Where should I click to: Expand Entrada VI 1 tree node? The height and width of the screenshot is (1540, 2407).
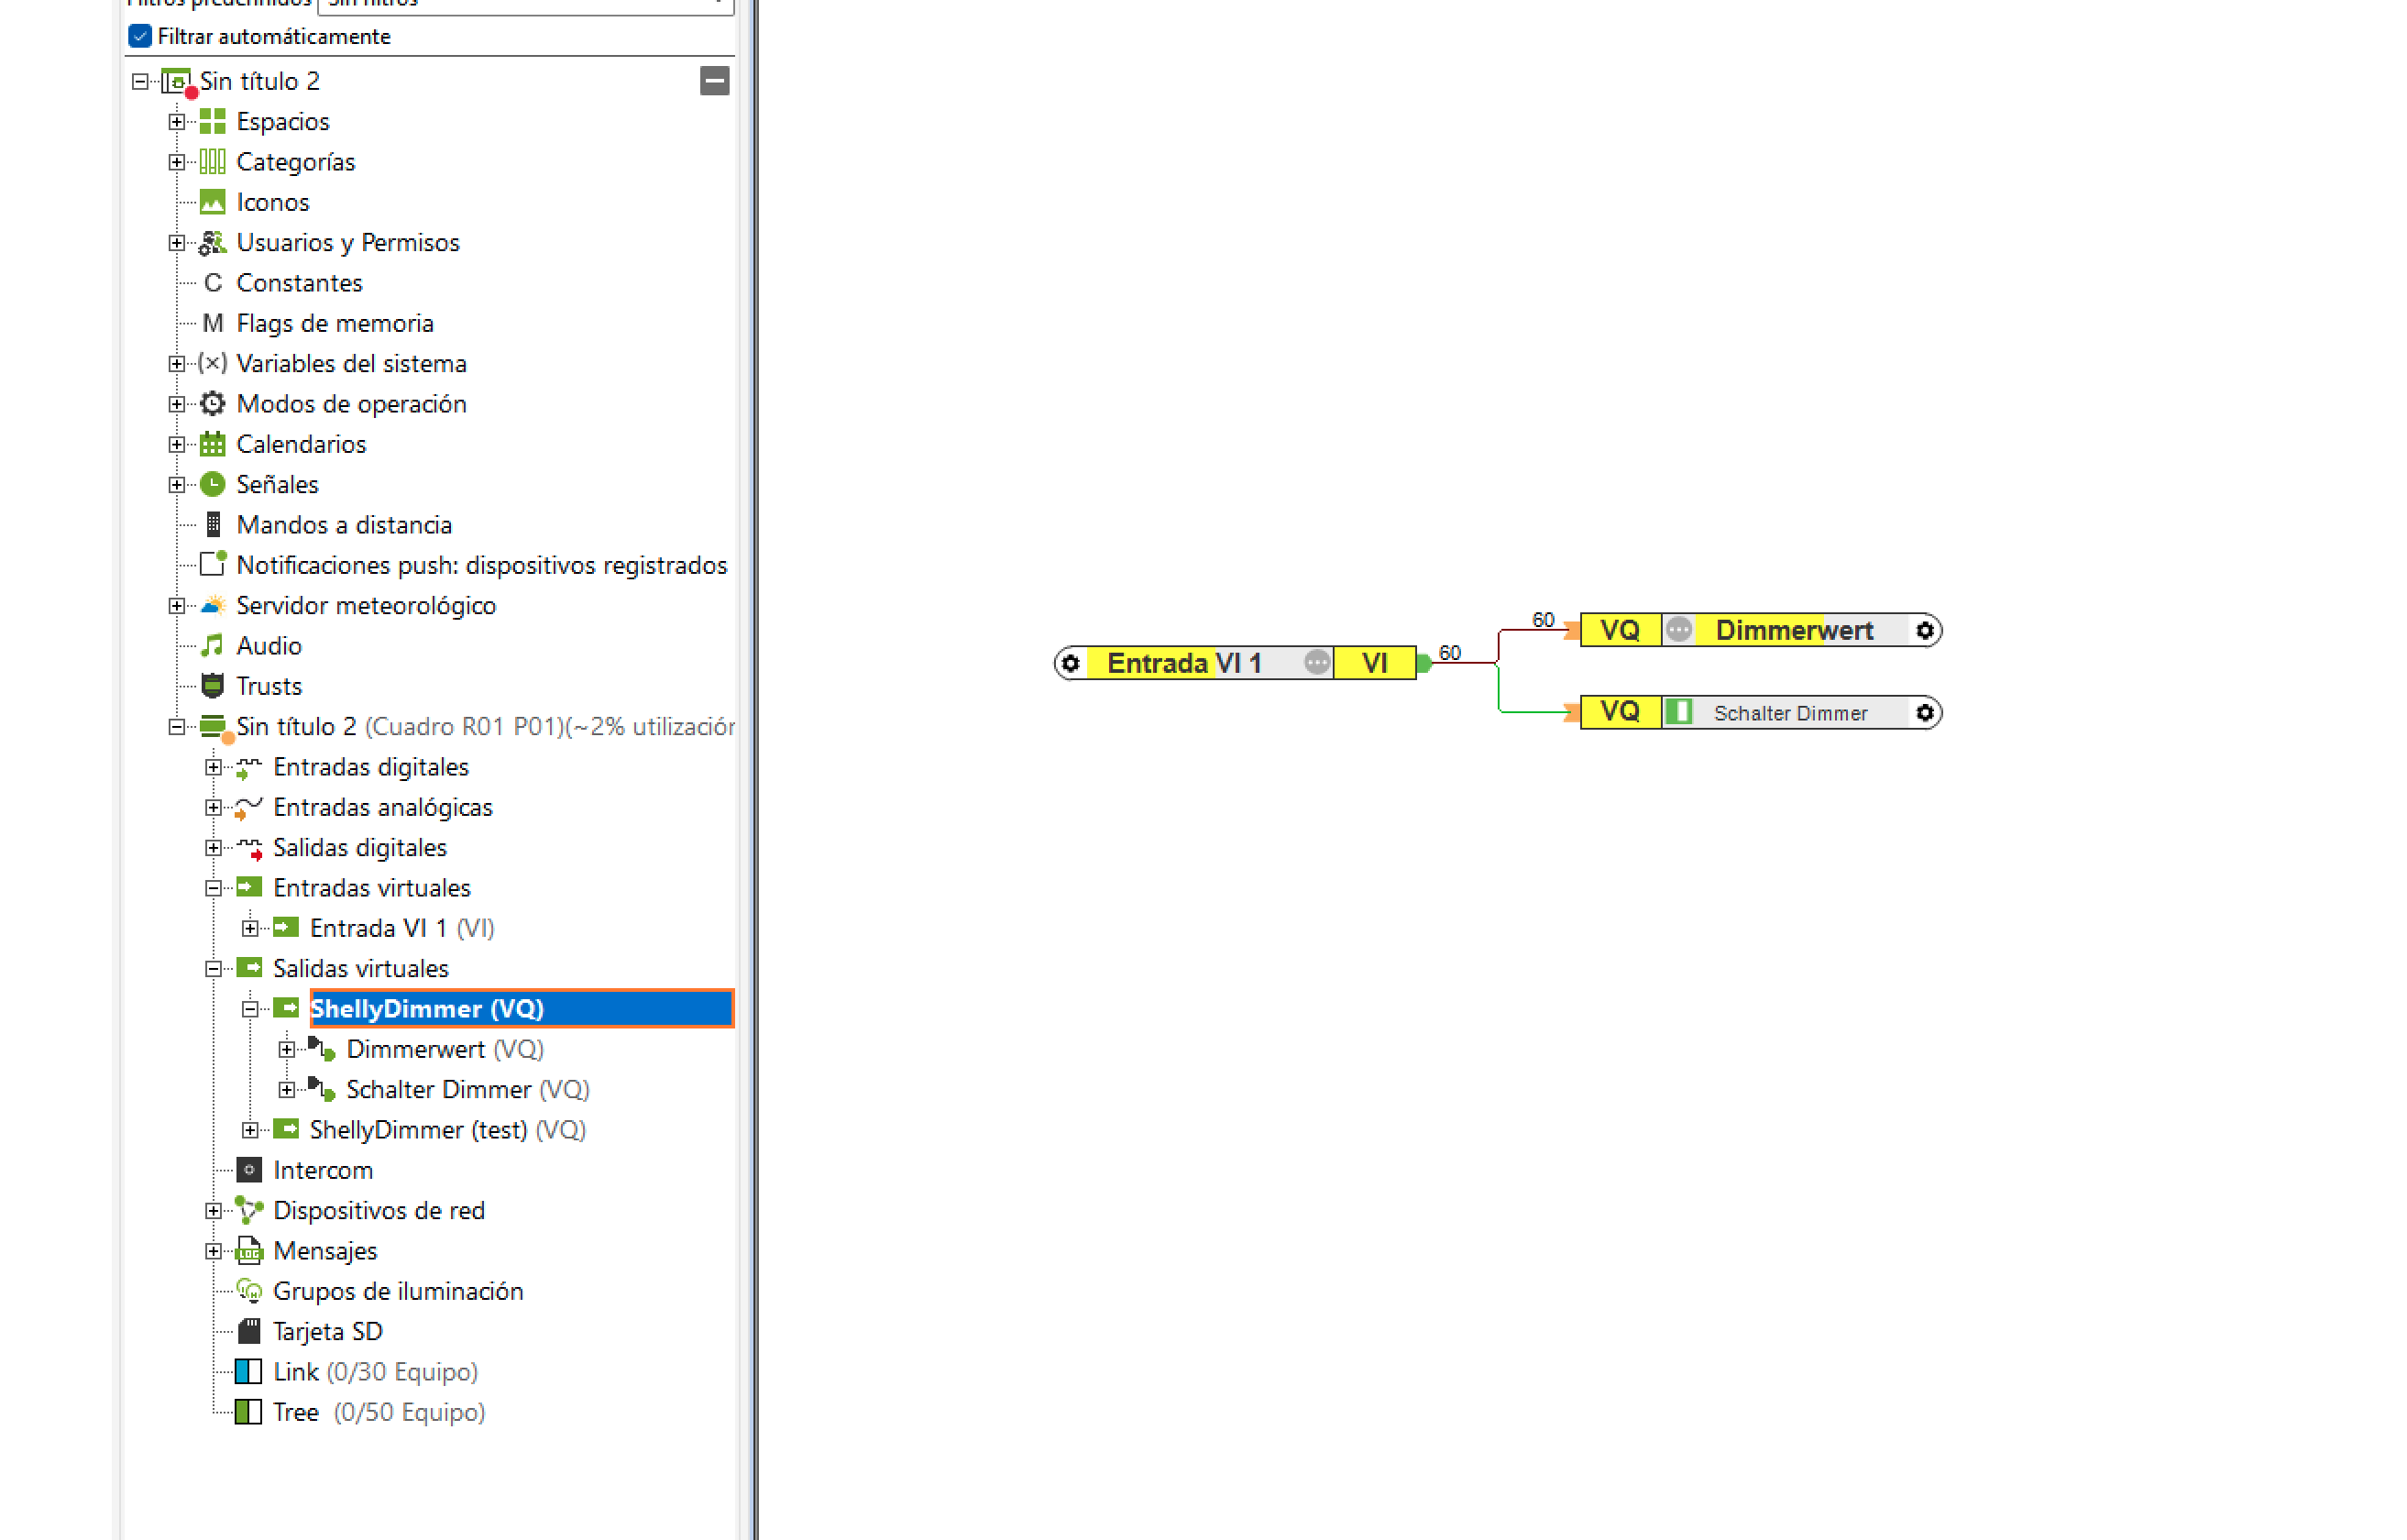pos(251,928)
